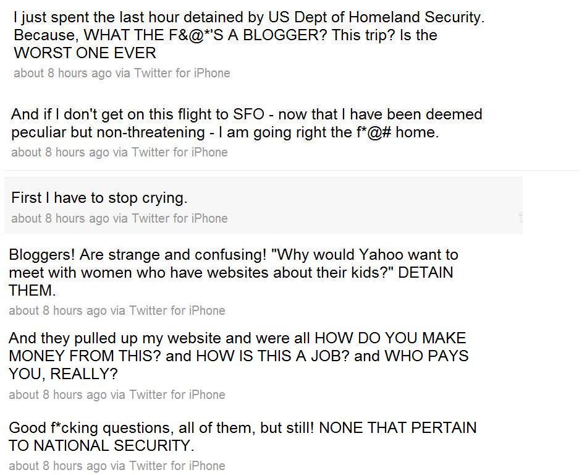Screen dimensions: 587x475
Task: Open Twitter for iPhone link under Good f*cking questions tweet
Action: pyautogui.click(x=177, y=466)
